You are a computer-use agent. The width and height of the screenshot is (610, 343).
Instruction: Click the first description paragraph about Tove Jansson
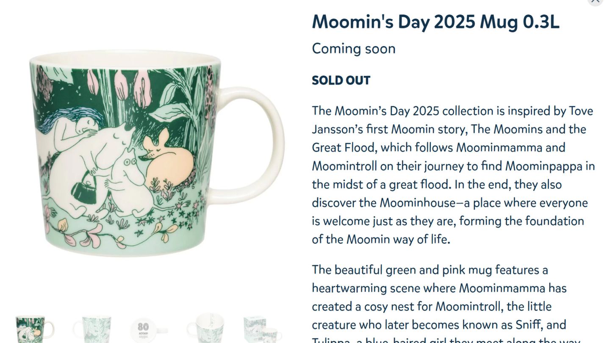click(453, 175)
